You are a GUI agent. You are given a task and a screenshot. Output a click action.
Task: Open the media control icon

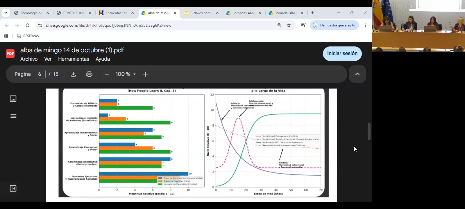click(x=303, y=25)
